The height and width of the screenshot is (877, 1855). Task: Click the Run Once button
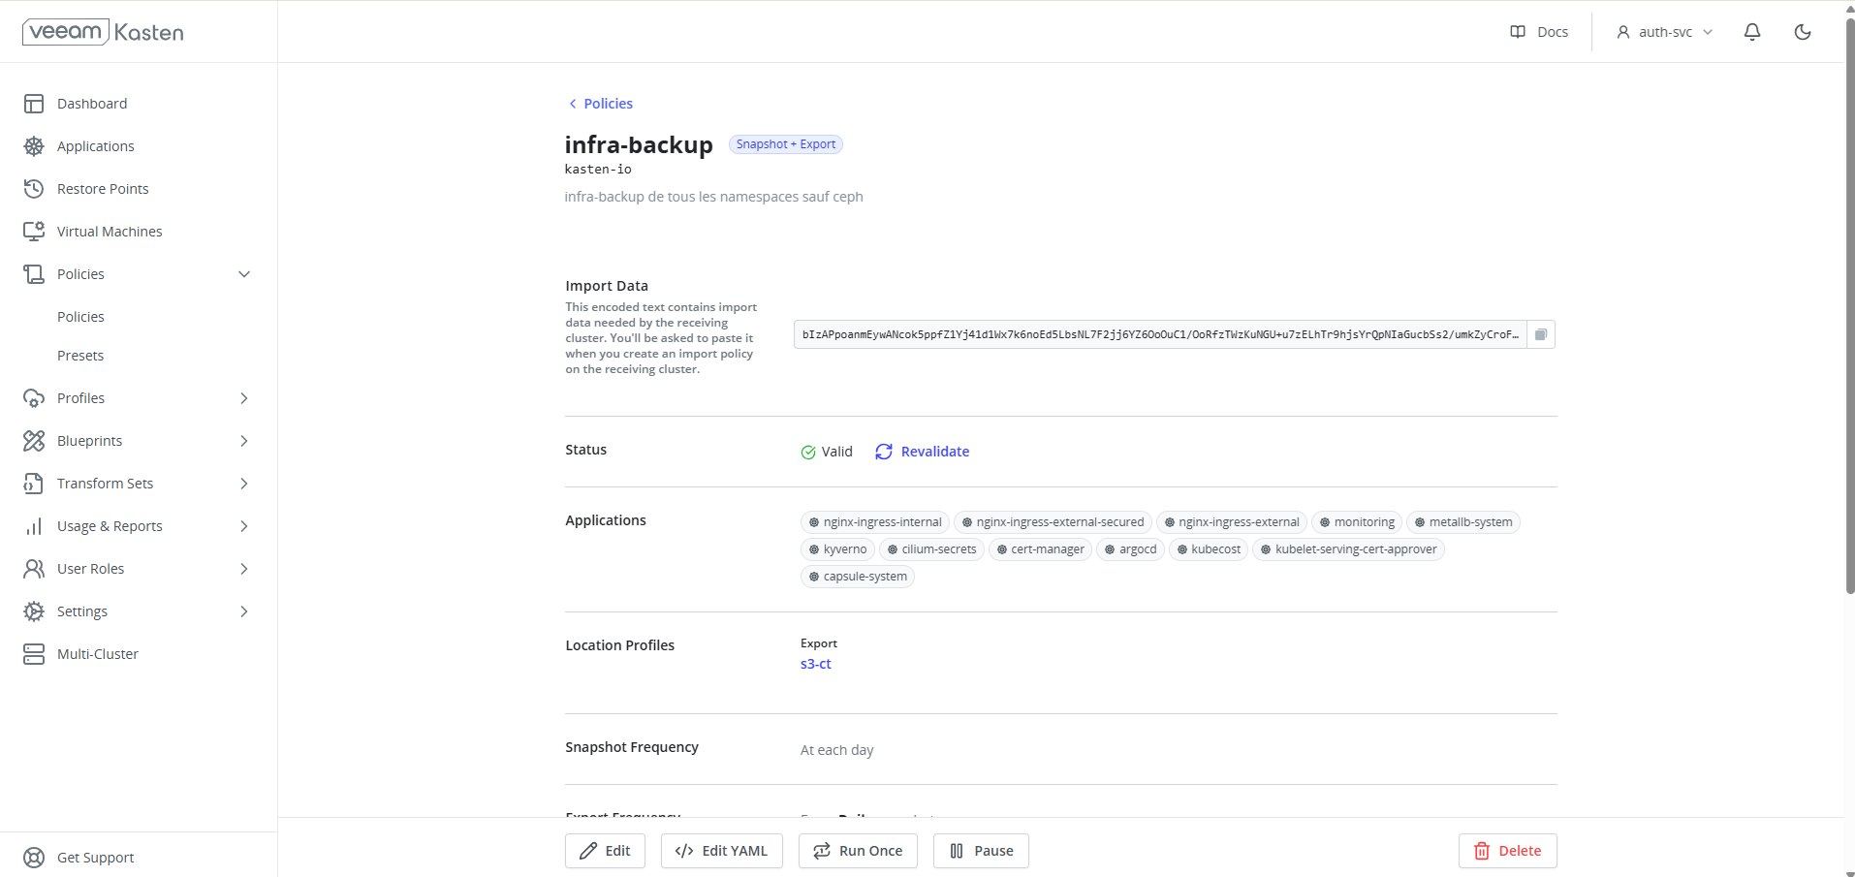tap(858, 851)
